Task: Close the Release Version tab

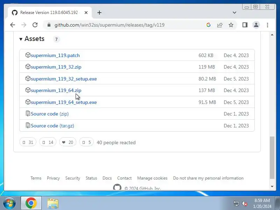Action: coord(86,13)
